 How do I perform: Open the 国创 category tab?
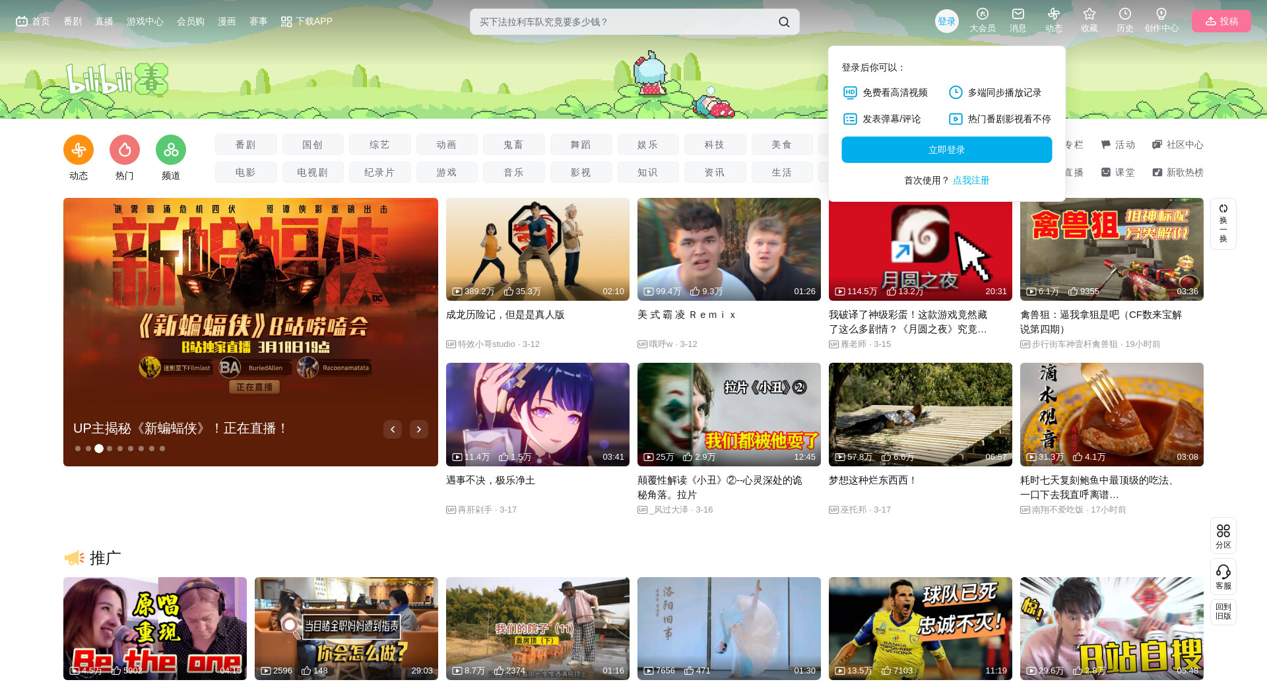[x=313, y=144]
